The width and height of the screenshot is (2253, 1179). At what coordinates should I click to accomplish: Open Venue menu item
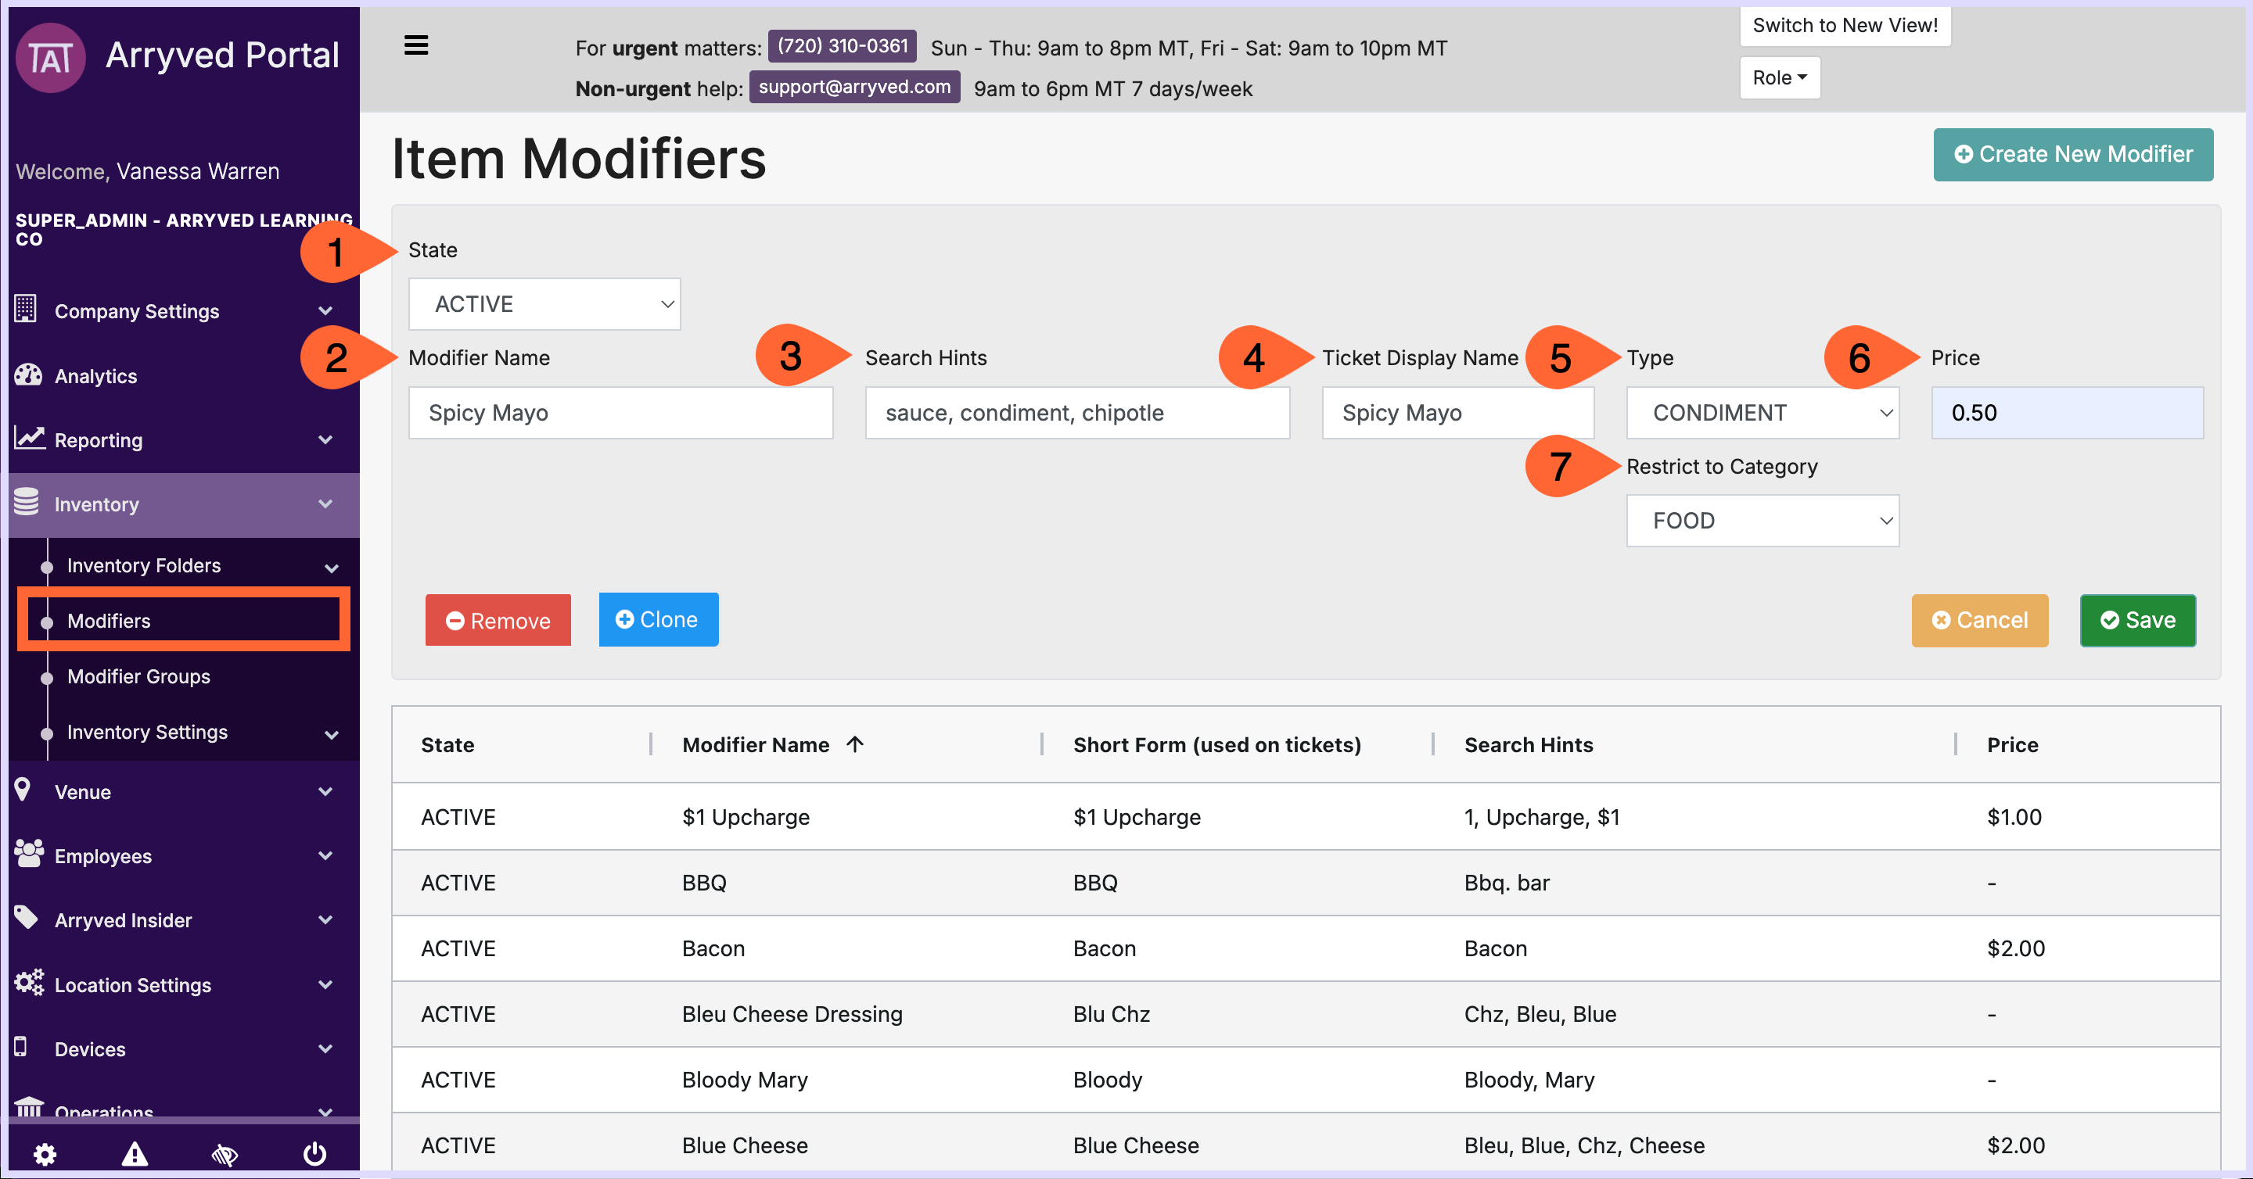(82, 792)
